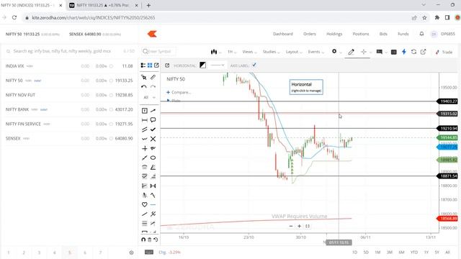This screenshot has width=461, height=259.
Task: Click the restore defaults icon
Action: point(156,240)
